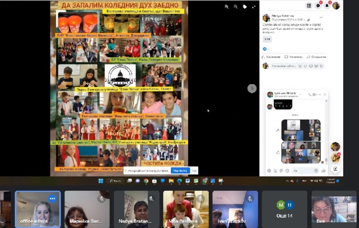Screen dimensions: 359x228
Task: Open the Facebook menu grid icon
Action: [x=309, y=6]
